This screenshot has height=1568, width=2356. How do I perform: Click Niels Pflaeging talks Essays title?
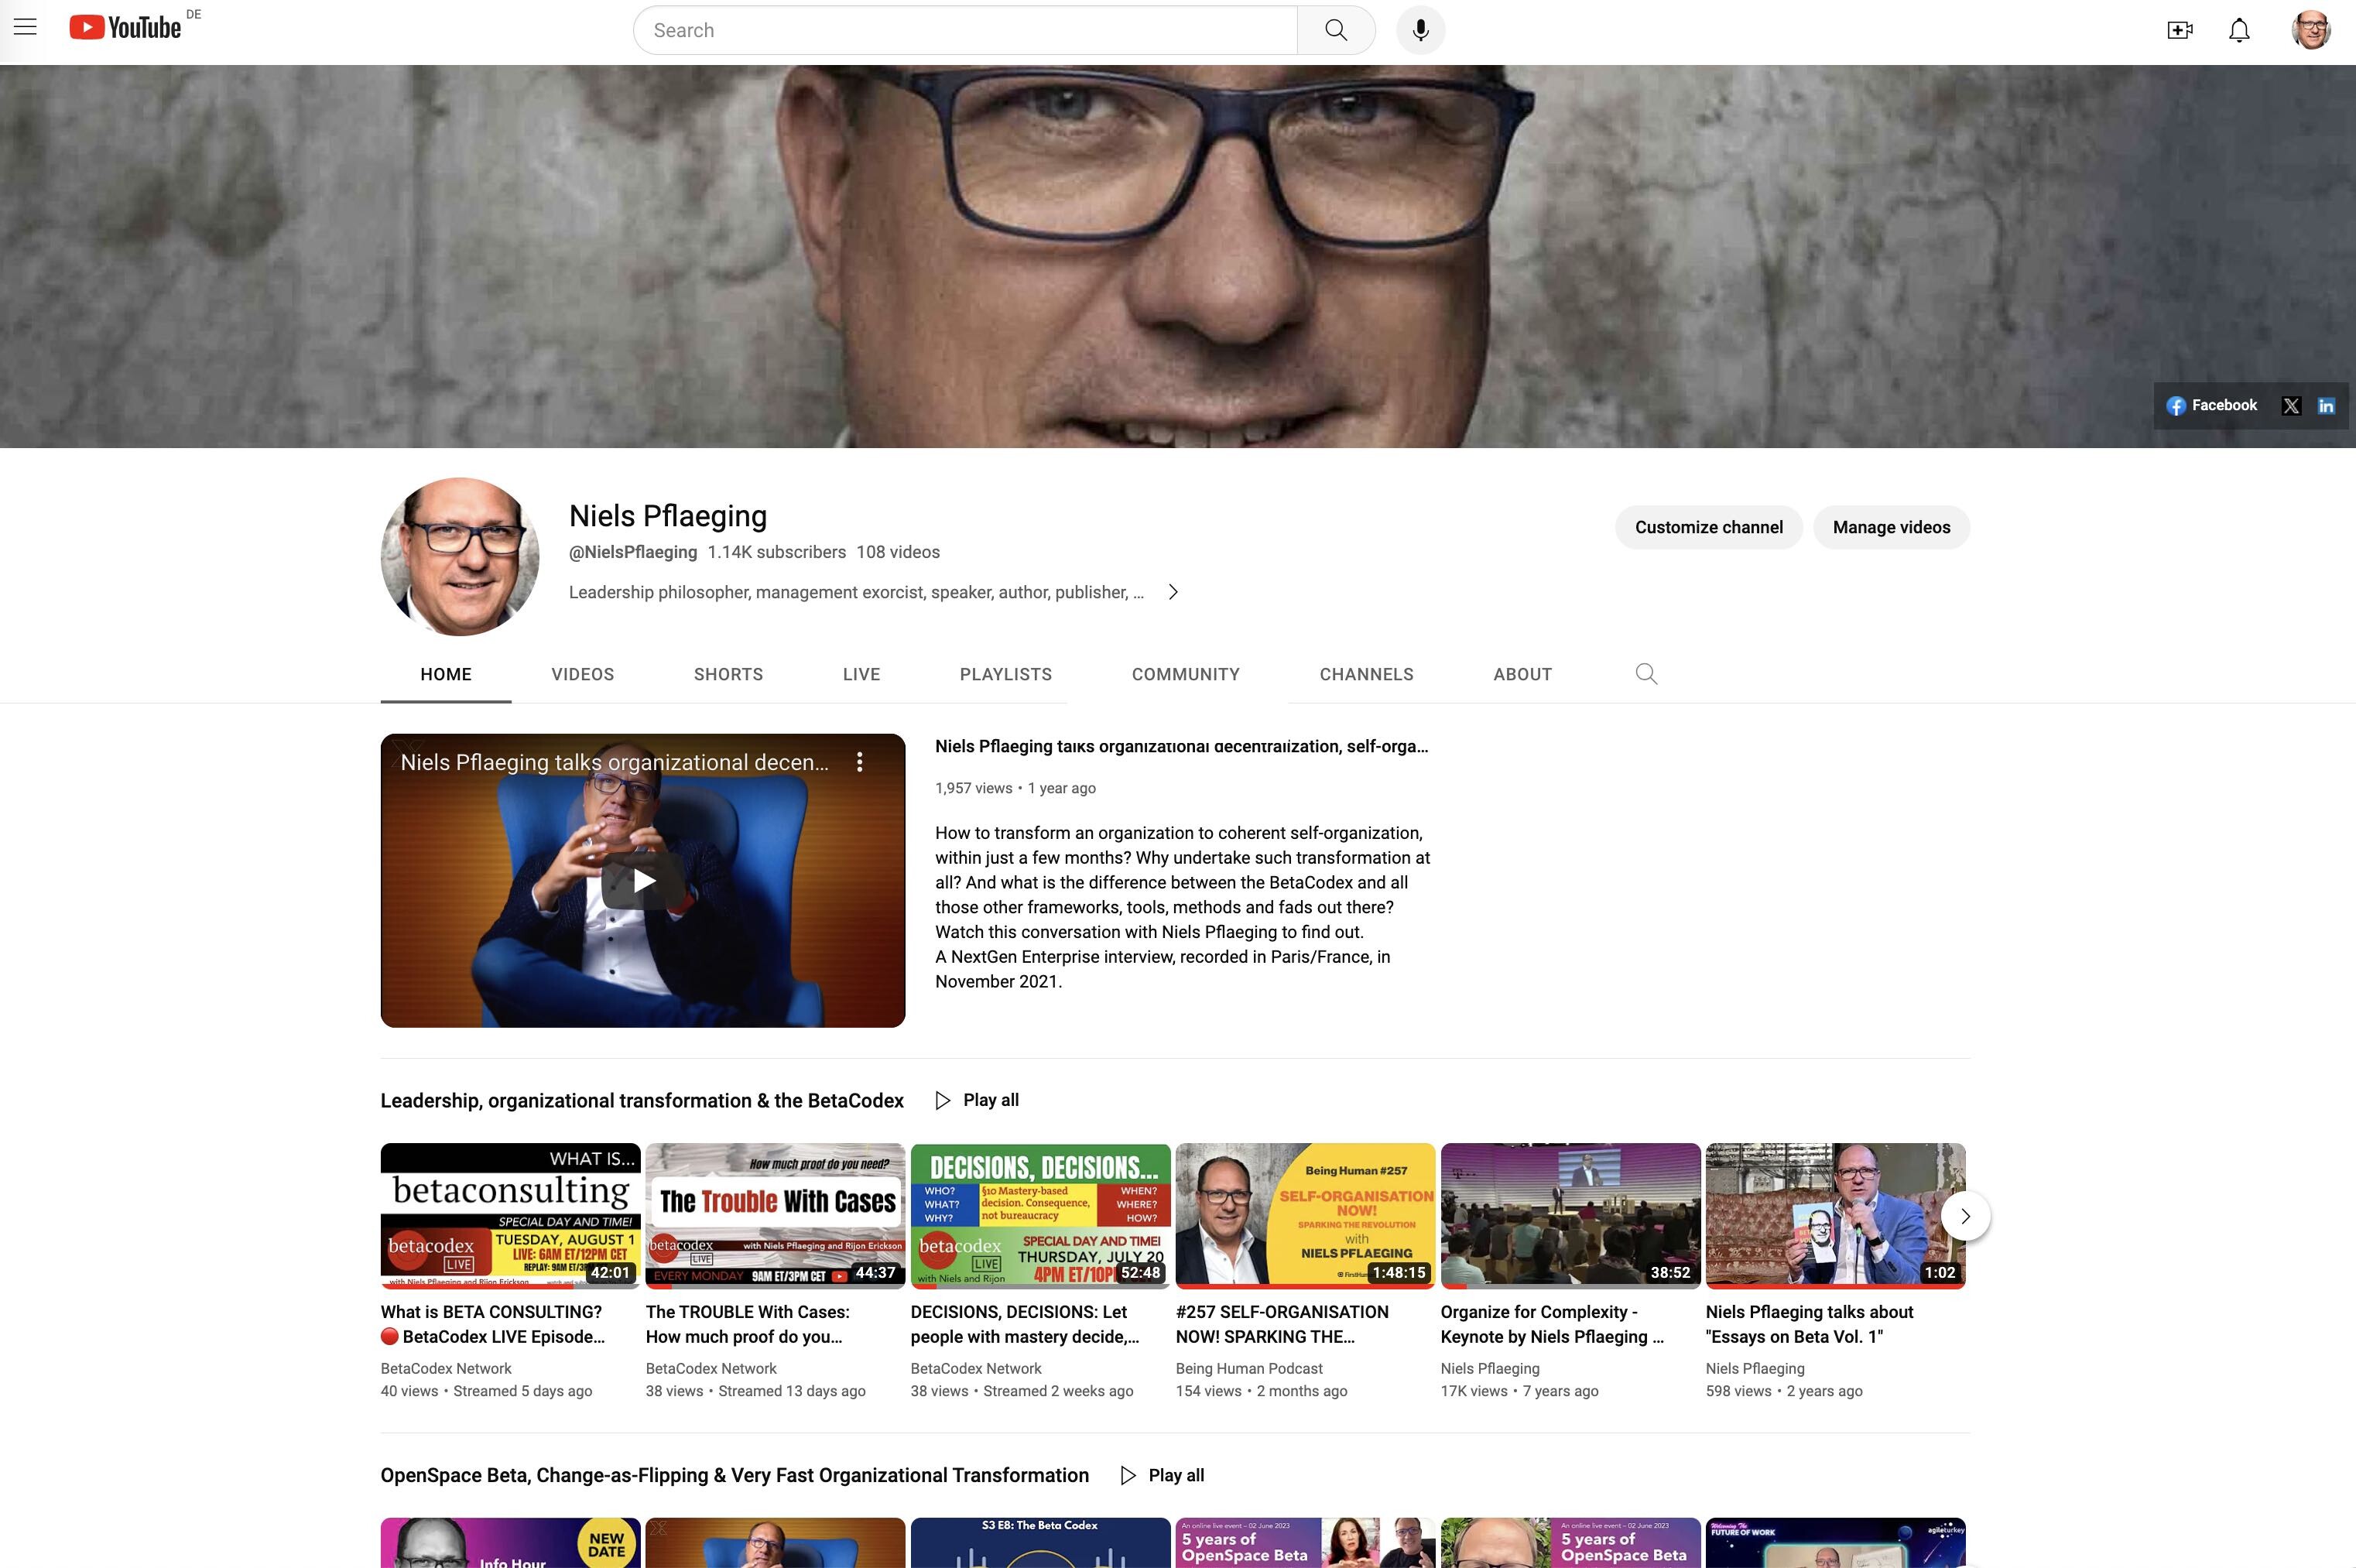coord(1809,1324)
